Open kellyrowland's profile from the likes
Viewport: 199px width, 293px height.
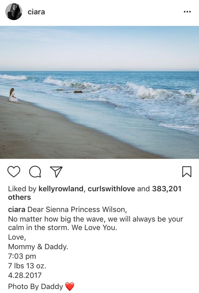pyautogui.click(x=61, y=189)
